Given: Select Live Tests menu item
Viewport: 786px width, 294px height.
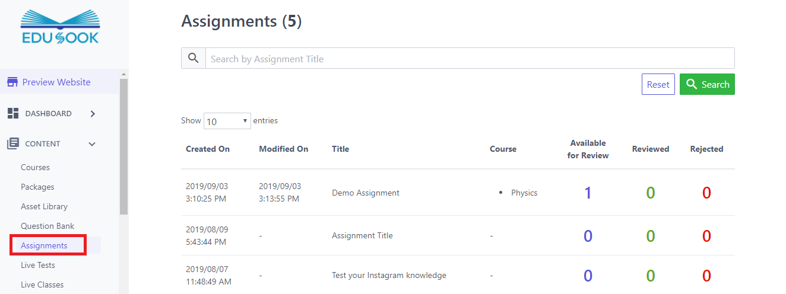Looking at the screenshot, I should click(38, 265).
